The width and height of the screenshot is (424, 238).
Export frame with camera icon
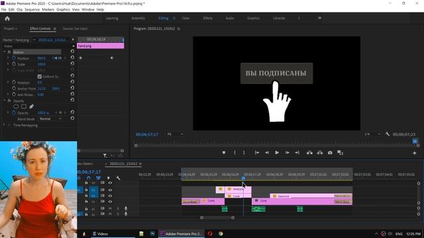coord(330,153)
